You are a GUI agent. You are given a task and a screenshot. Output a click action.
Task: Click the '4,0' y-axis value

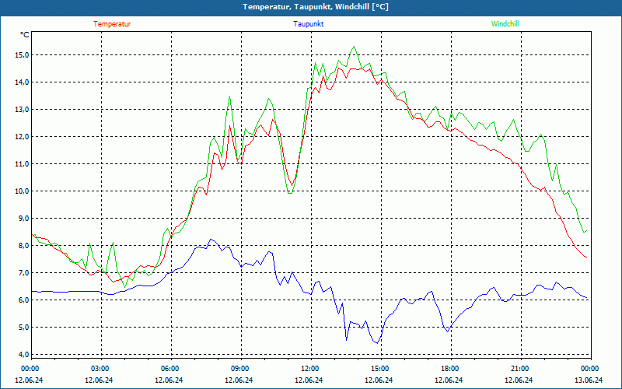click(x=23, y=354)
